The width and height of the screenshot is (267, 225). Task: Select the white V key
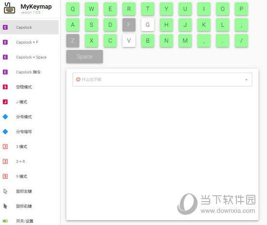coord(129,40)
